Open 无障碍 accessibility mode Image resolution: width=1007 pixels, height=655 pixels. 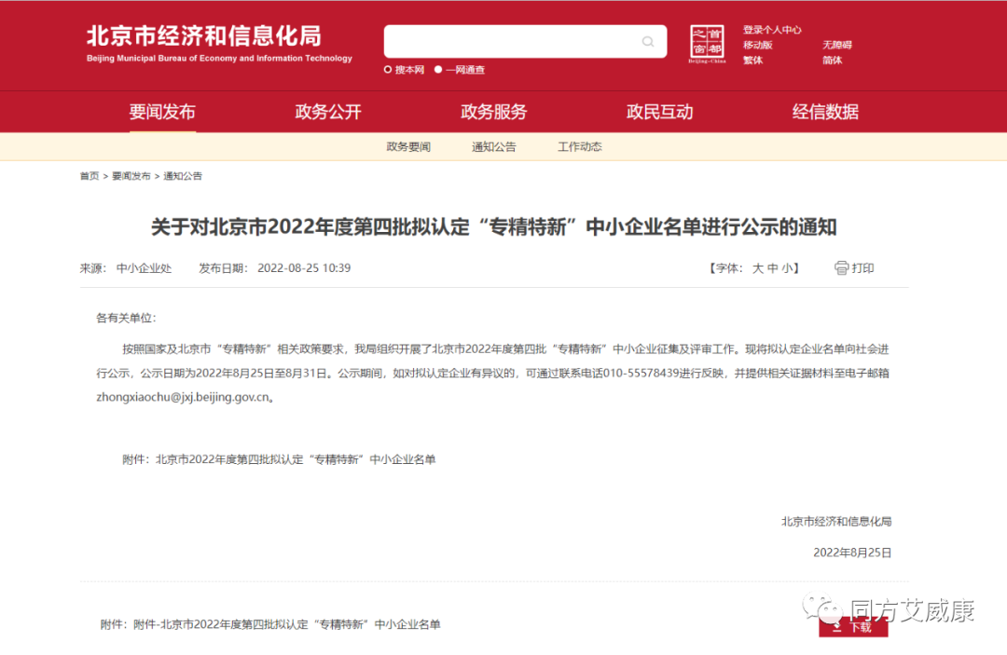(836, 45)
